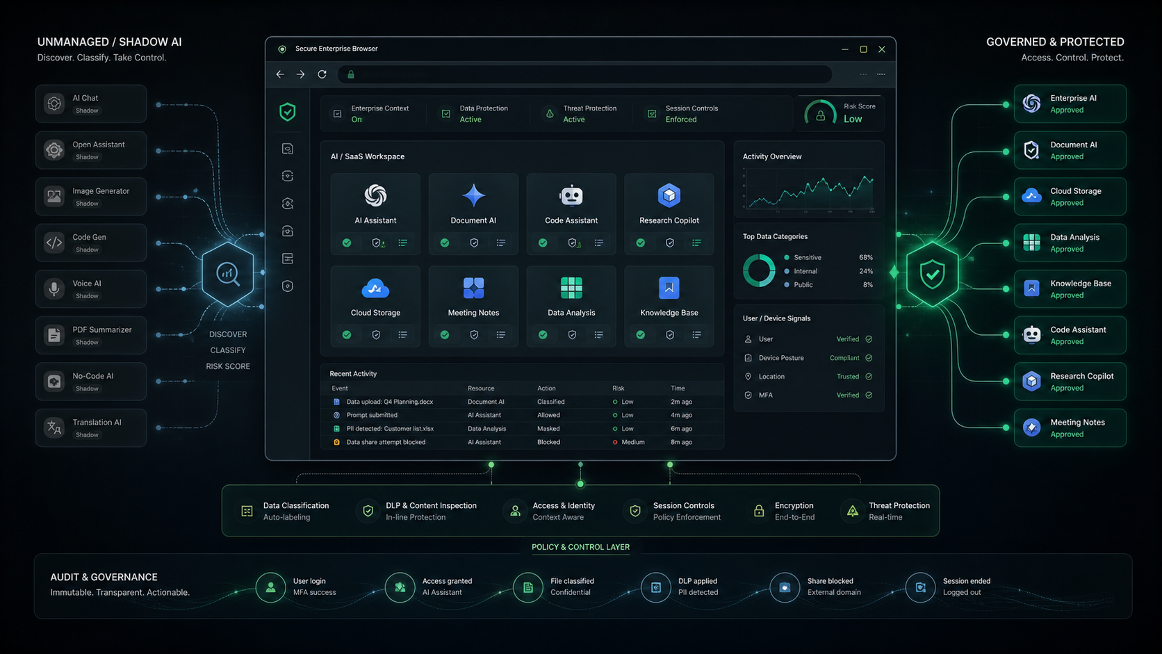Expand list icon under Cloud Storage tile
Viewport: 1162px width, 654px height.
click(x=403, y=335)
